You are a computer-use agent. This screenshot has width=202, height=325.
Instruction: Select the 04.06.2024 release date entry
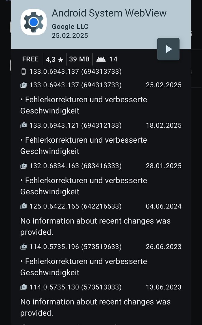164,206
